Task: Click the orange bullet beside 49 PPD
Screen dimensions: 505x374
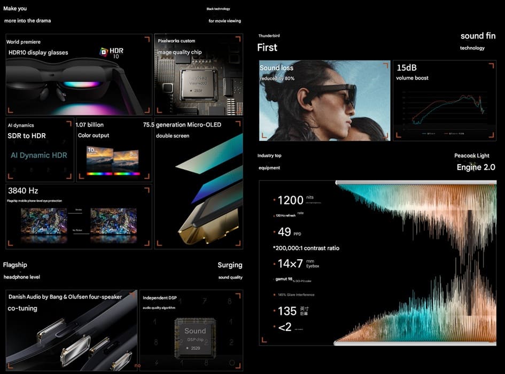Action: coord(275,232)
